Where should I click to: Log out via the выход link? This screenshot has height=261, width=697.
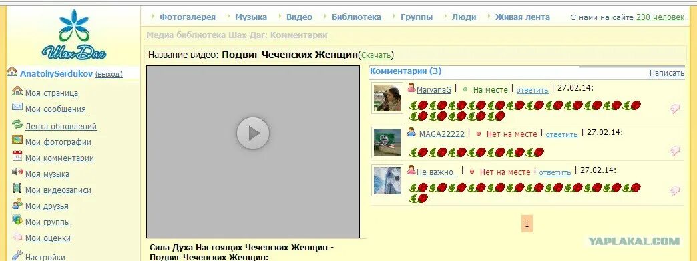[x=109, y=74]
